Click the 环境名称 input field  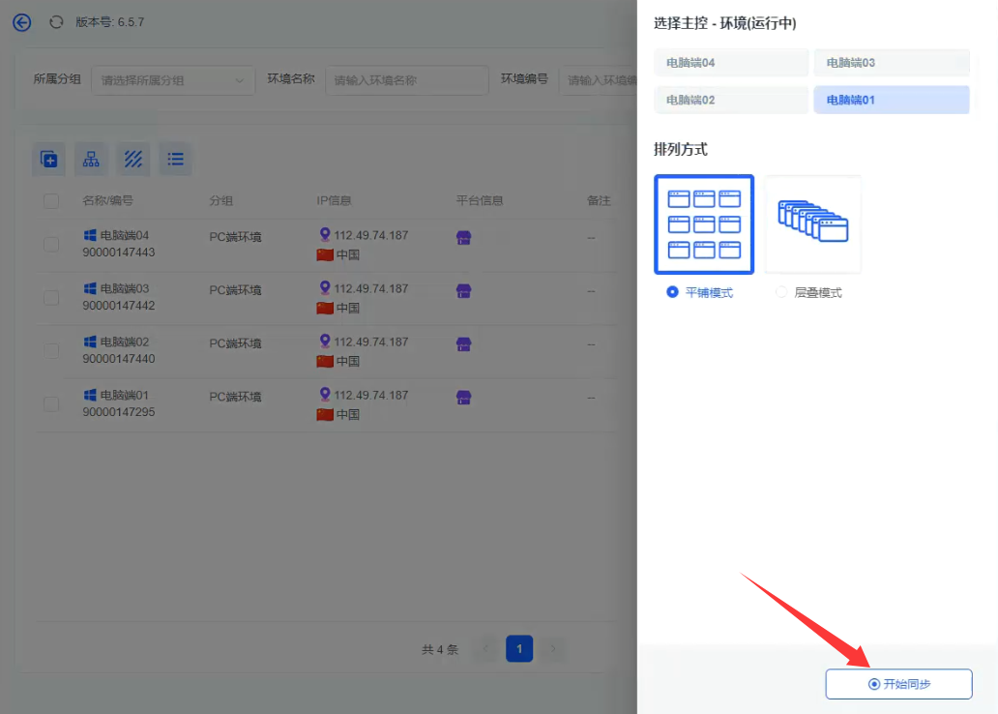coord(406,80)
